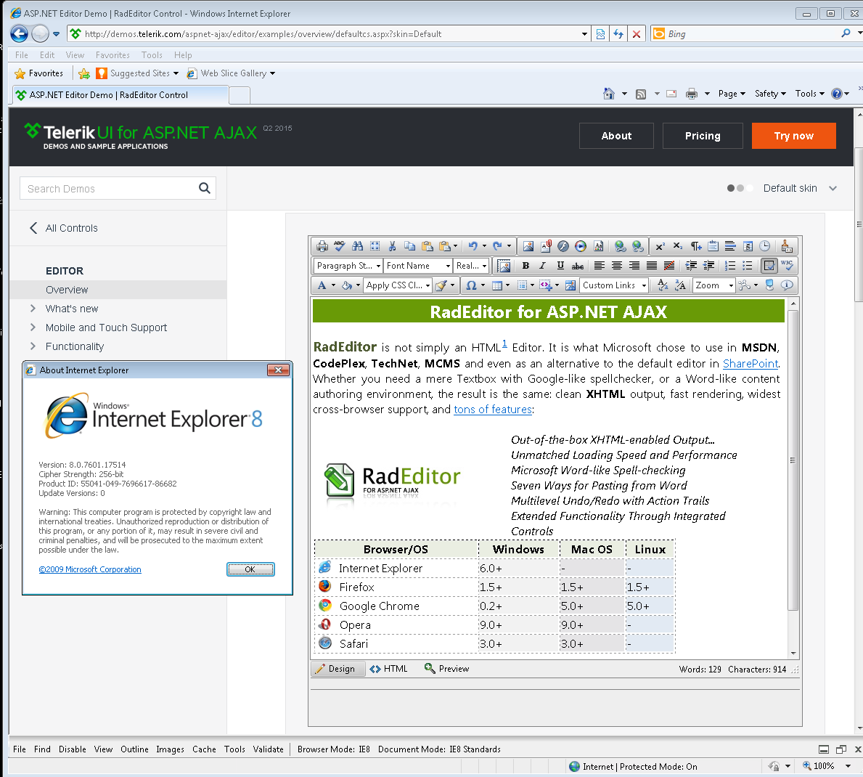
Task: Click the Copy icon in editor
Action: point(409,246)
